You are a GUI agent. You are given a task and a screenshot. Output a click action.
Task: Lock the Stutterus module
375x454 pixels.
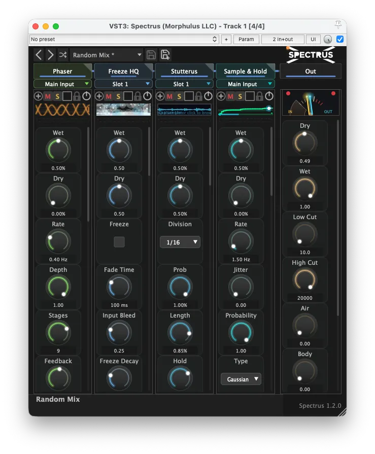pos(198,96)
